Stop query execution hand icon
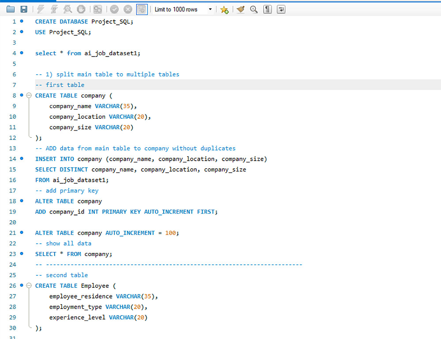The image size is (441, 339). click(x=81, y=9)
